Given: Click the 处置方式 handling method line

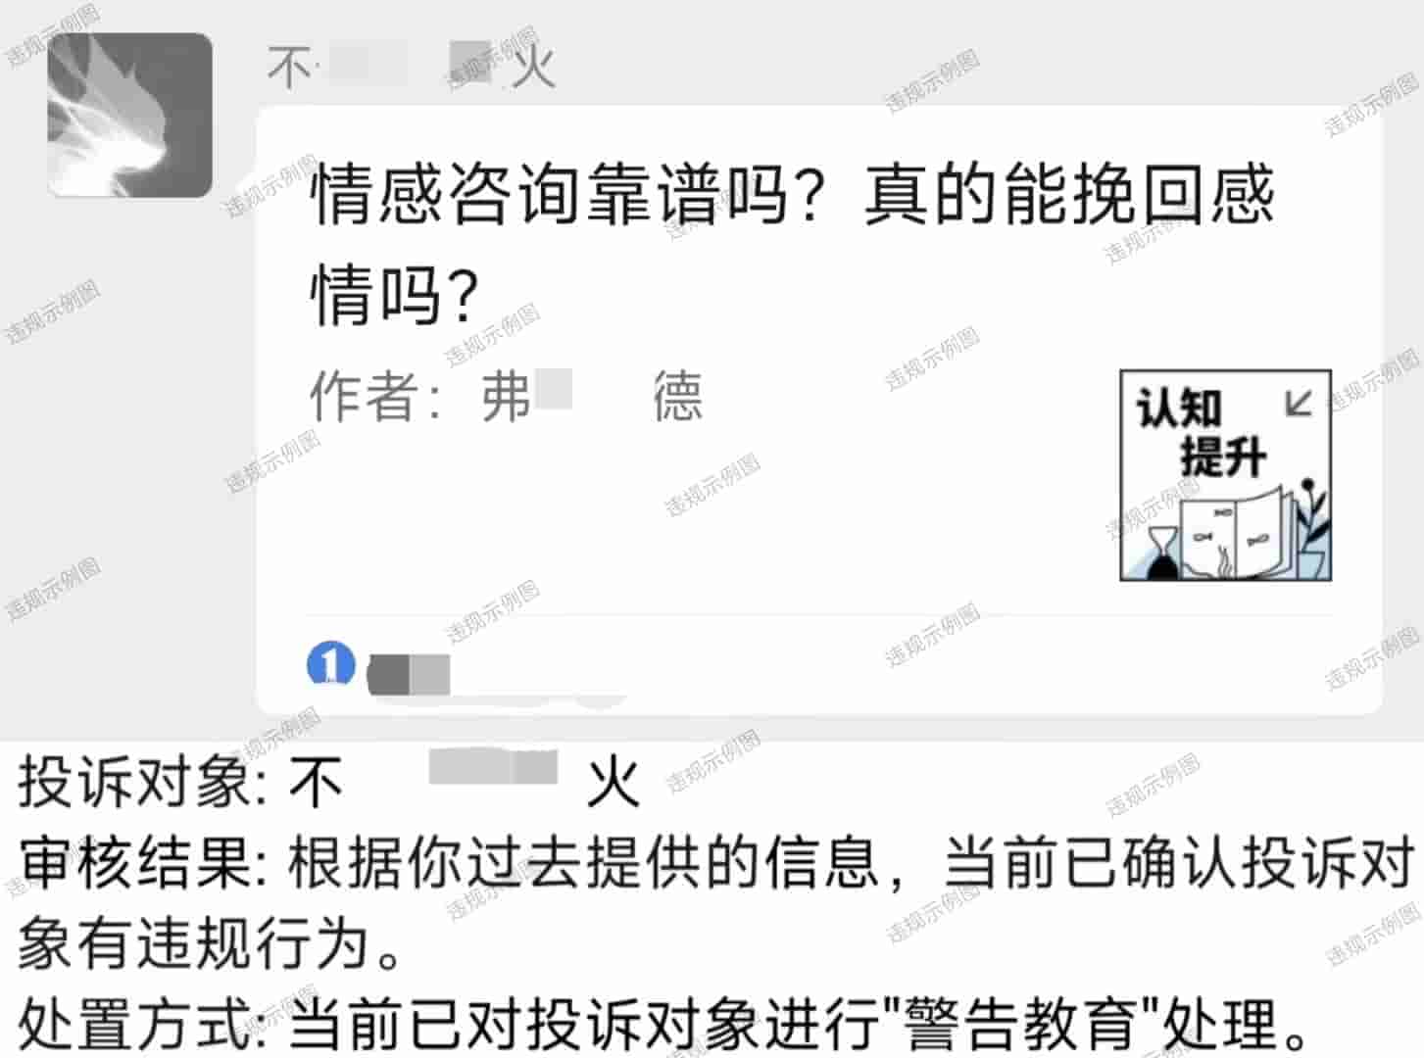Looking at the screenshot, I should (x=664, y=1025).
